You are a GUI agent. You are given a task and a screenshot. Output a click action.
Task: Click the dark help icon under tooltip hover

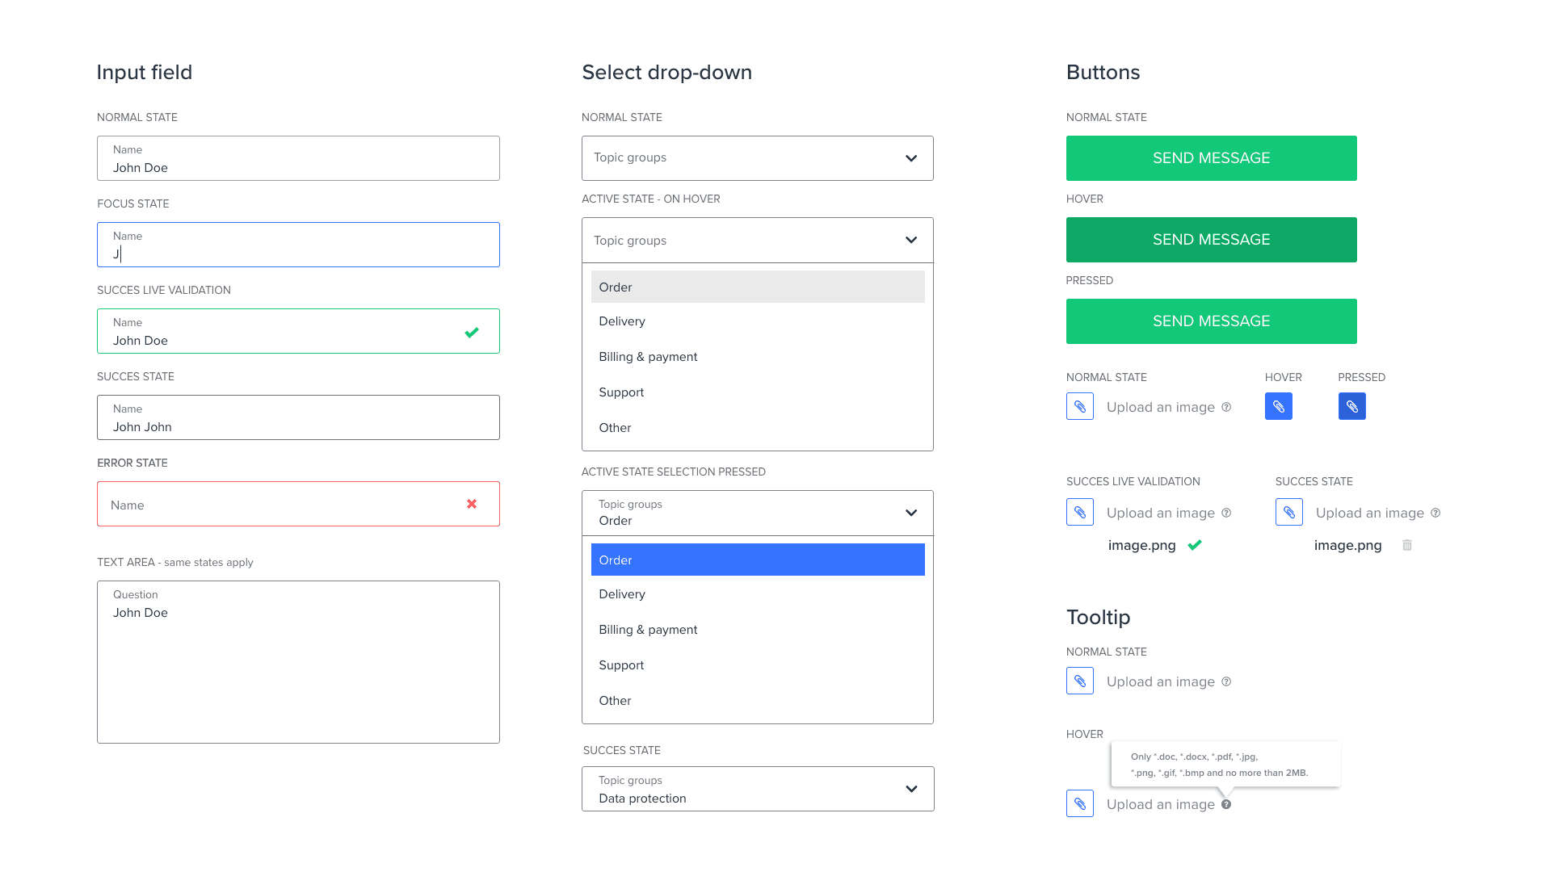click(1226, 804)
